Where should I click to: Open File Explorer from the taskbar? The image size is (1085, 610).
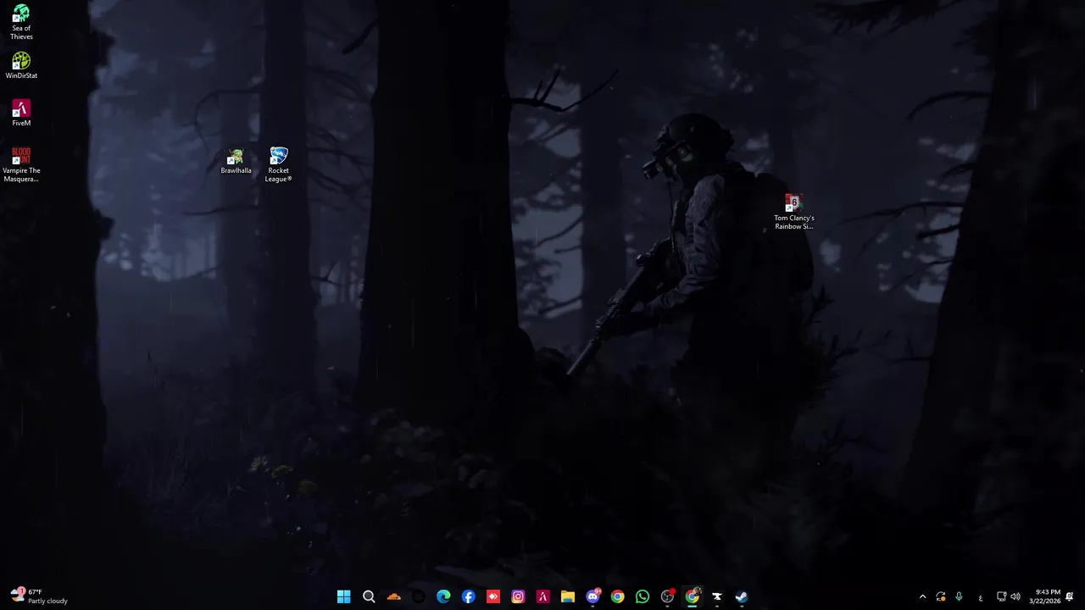568,596
